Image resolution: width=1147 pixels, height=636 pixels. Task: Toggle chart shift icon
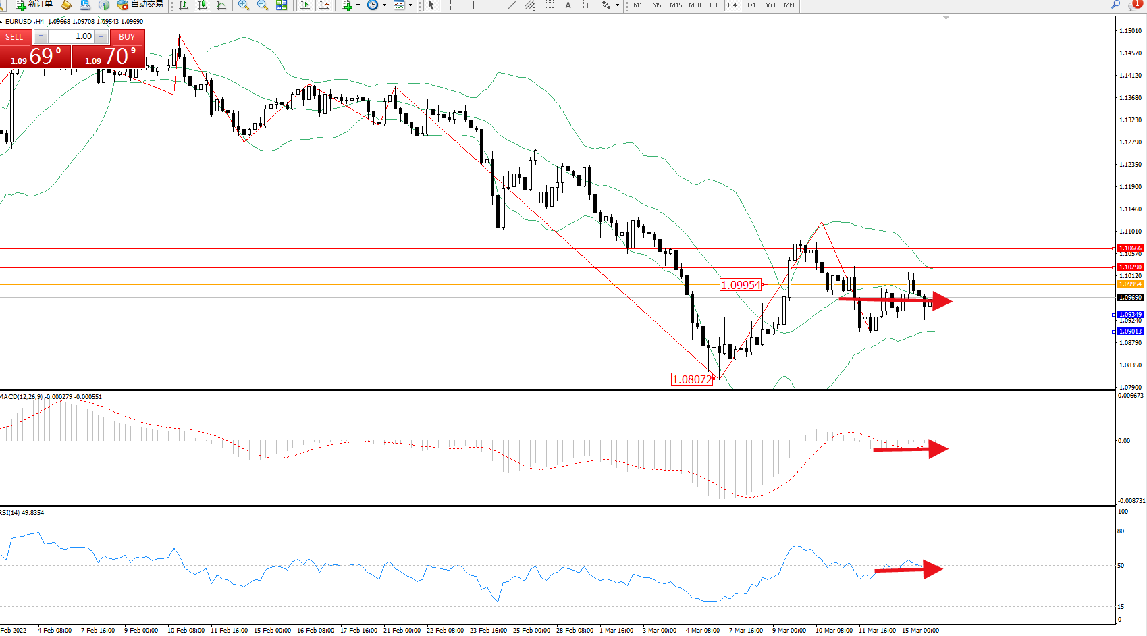coord(325,5)
